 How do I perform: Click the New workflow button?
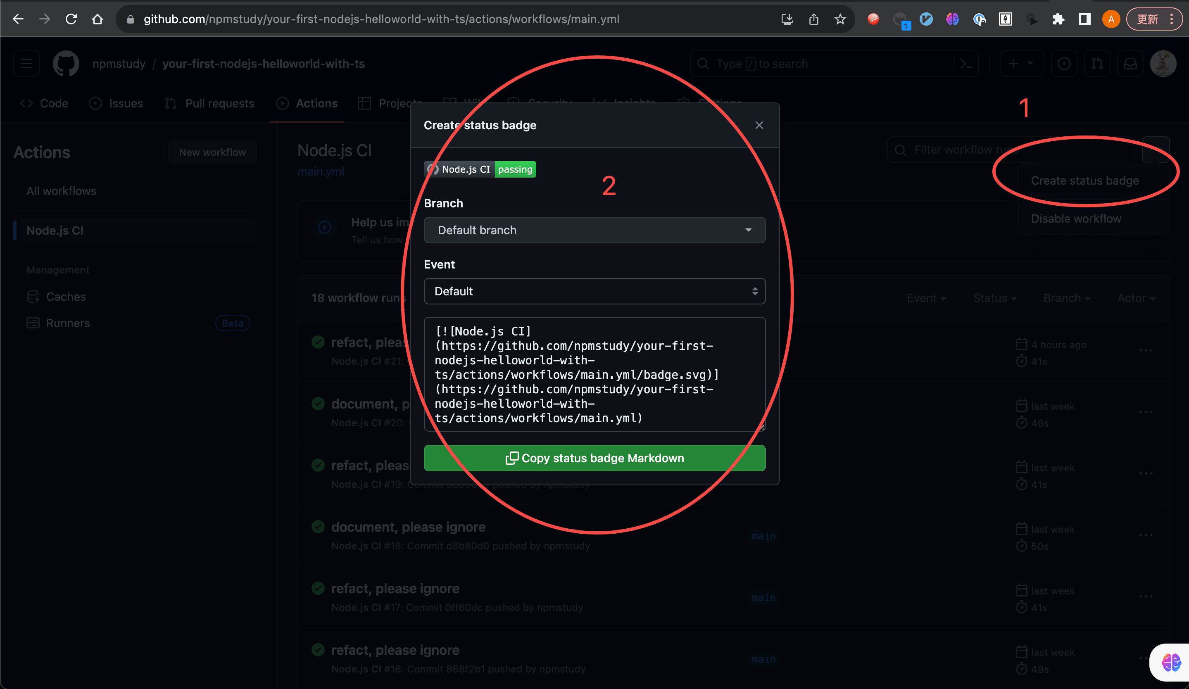click(212, 152)
